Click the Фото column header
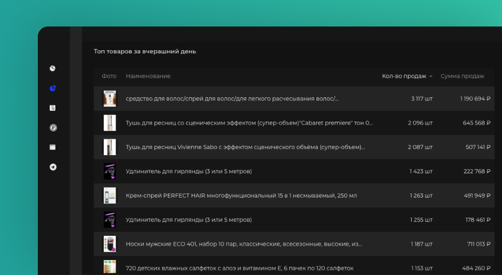 tap(109, 76)
